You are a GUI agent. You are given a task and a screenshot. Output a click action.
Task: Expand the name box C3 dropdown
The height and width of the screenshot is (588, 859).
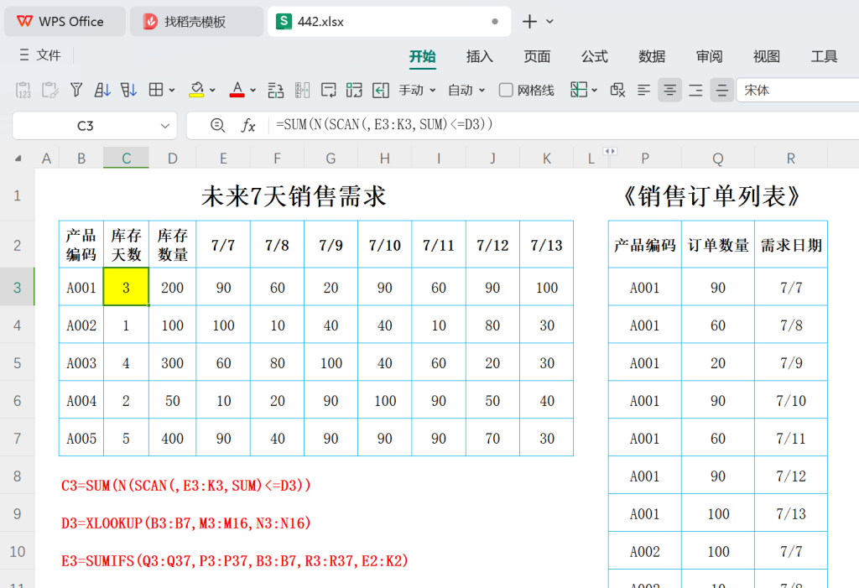tap(165, 126)
